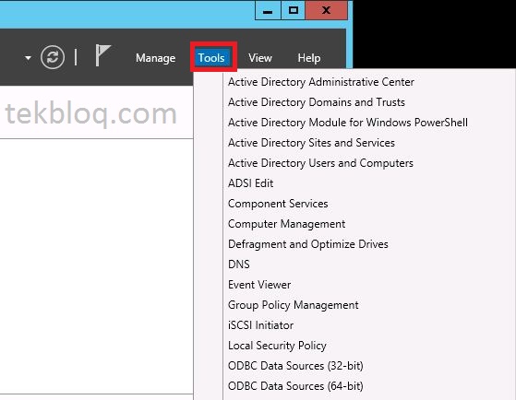Maximize the Server Manager window
The height and width of the screenshot is (400, 516).
pyautogui.click(x=294, y=10)
